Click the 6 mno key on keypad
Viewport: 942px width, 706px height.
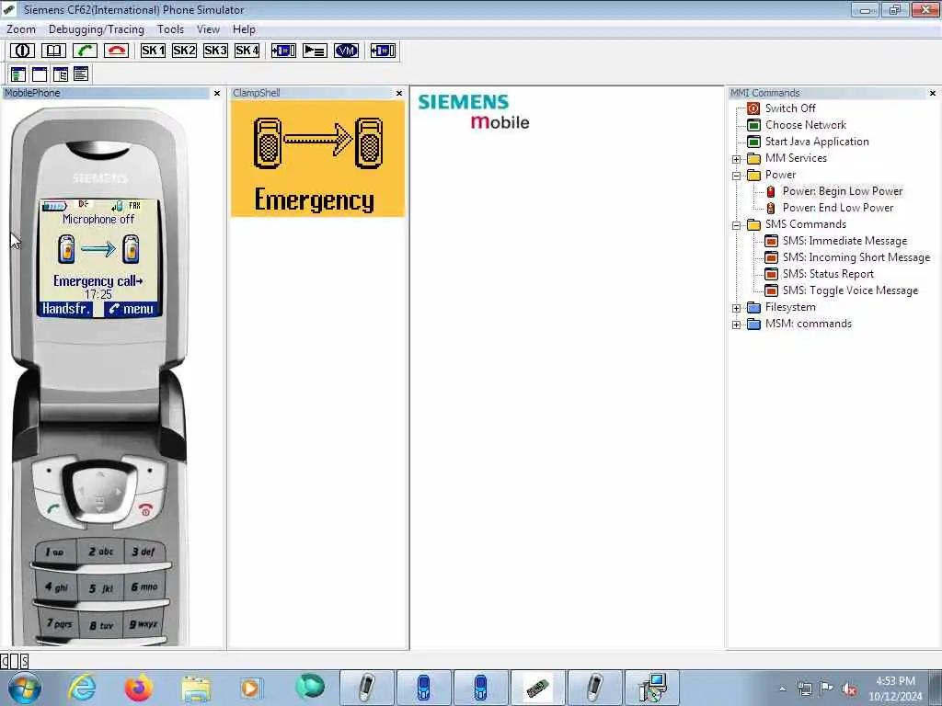pos(144,586)
